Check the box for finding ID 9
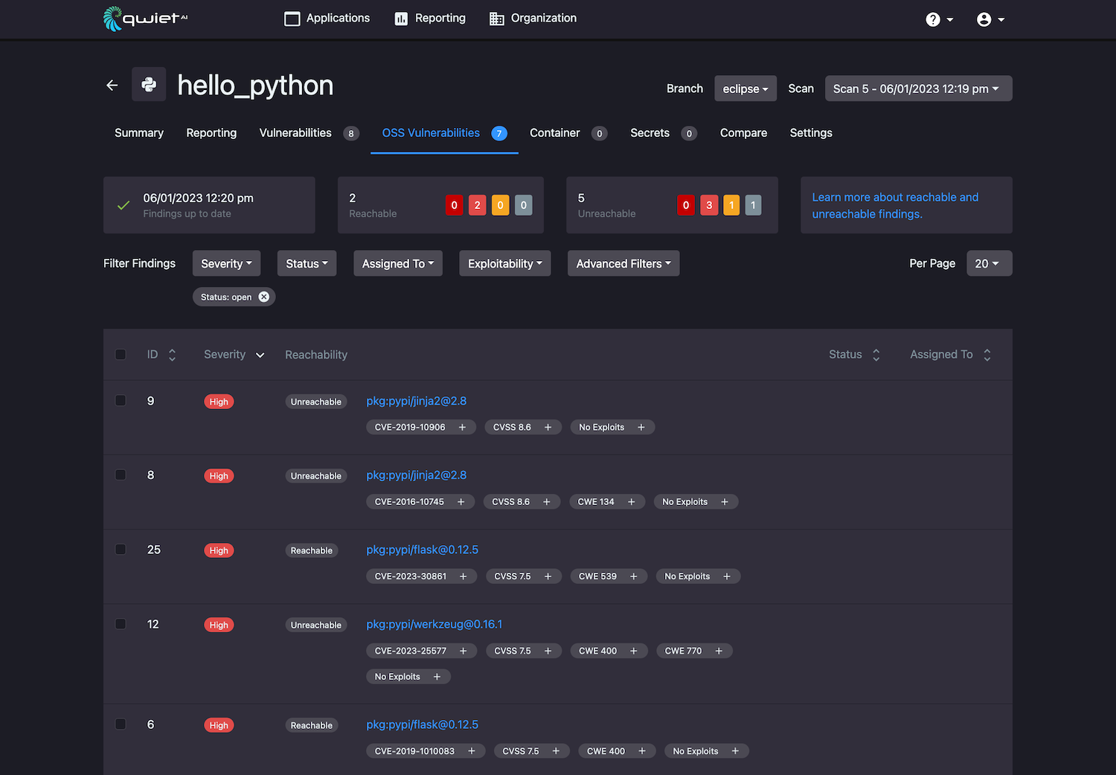Image resolution: width=1116 pixels, height=775 pixels. click(121, 400)
